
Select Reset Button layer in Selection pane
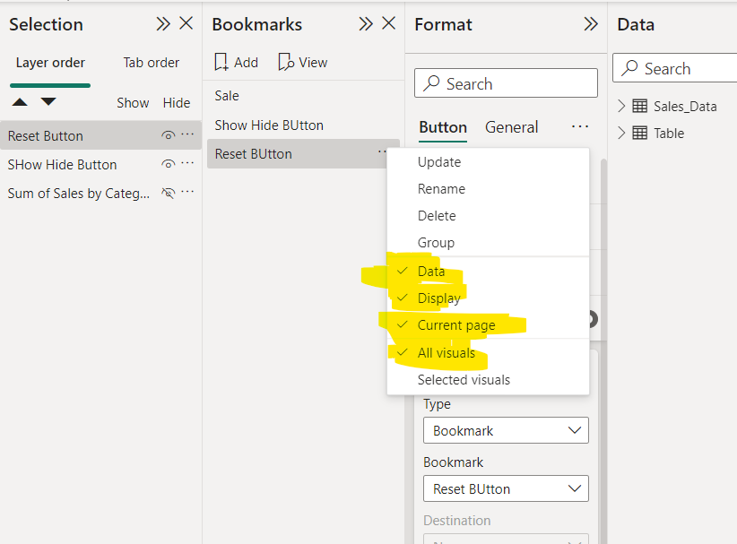point(100,135)
